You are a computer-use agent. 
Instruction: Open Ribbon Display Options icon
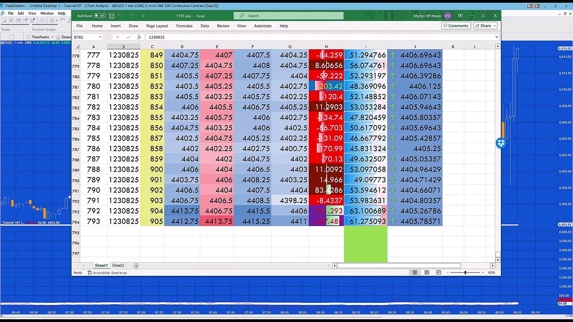pyautogui.click(x=460, y=16)
